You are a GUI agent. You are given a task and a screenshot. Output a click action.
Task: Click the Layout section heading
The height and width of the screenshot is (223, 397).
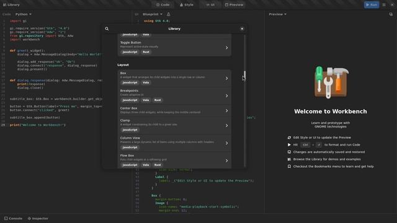pos(123,65)
